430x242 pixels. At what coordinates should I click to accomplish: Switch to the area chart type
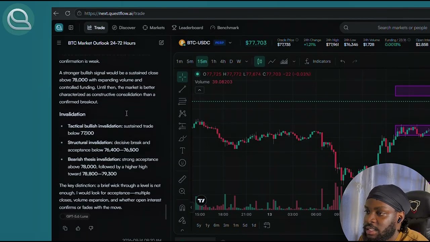coord(284,61)
